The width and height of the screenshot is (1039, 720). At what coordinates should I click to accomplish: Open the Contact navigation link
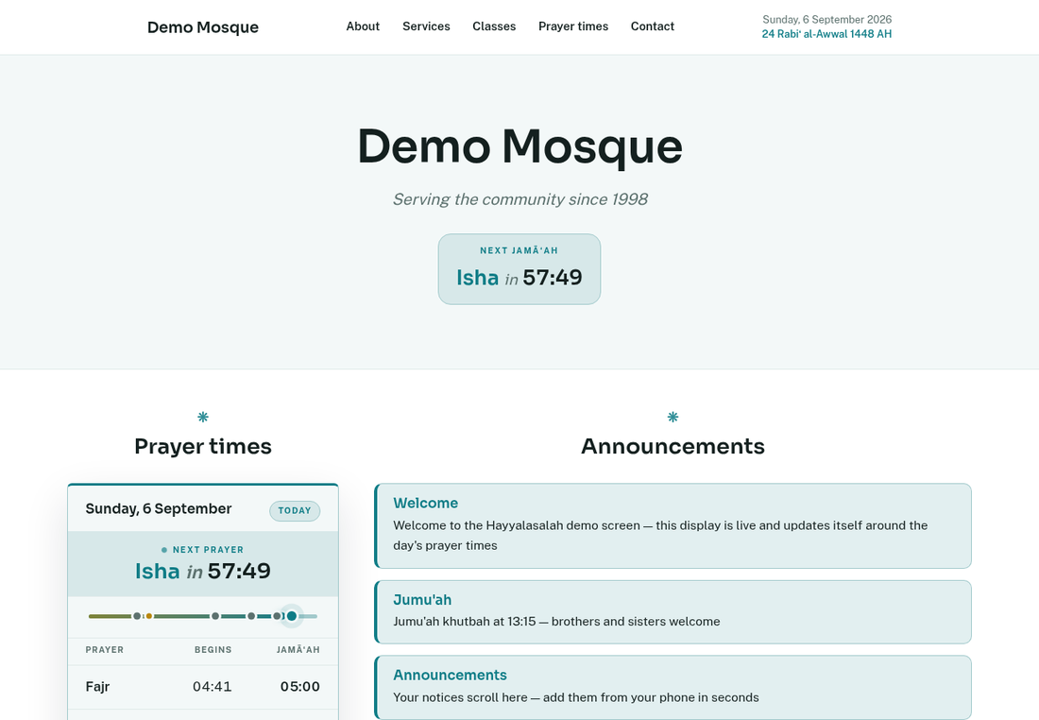[x=652, y=26]
